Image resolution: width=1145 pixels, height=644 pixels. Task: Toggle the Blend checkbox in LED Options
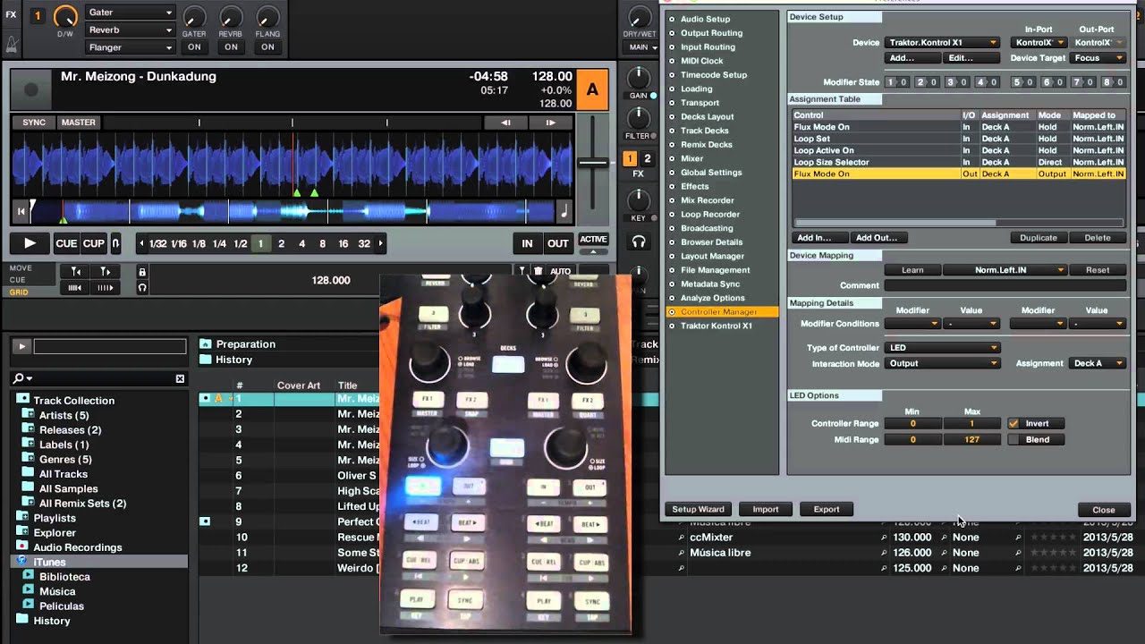1014,439
